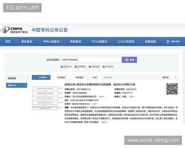Expand the inventor 全部 dropdown
The image size is (185, 148).
click(132, 97)
